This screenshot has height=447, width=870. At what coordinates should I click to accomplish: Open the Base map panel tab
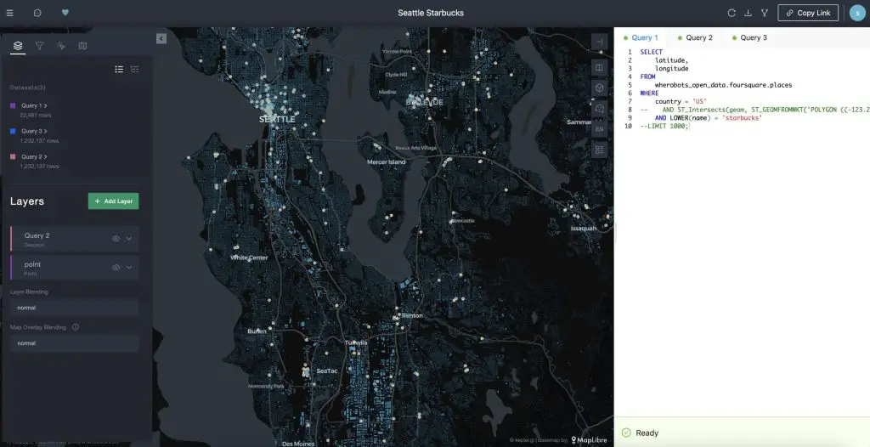pos(82,46)
